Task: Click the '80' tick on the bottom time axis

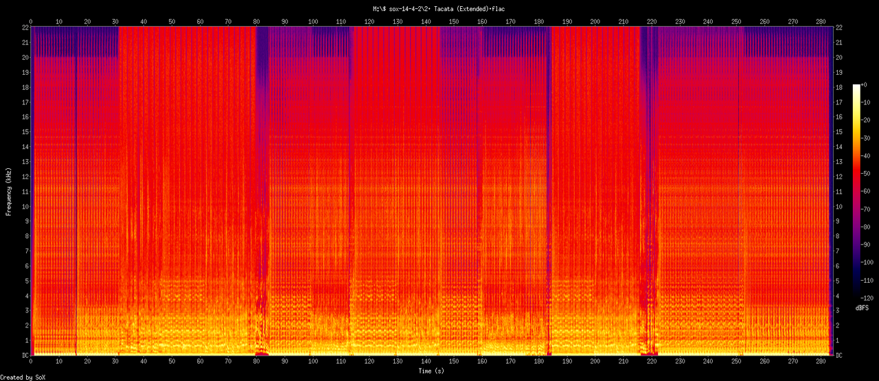Action: pyautogui.click(x=256, y=362)
